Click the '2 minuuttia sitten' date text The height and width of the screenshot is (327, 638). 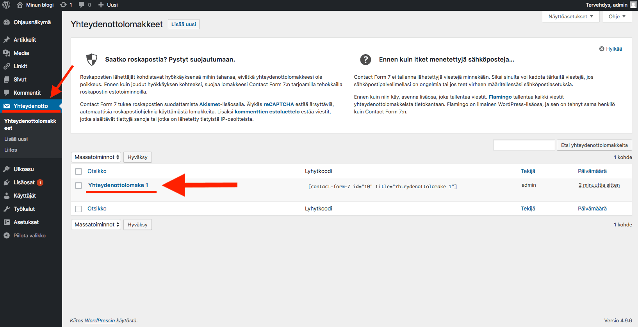[599, 185]
